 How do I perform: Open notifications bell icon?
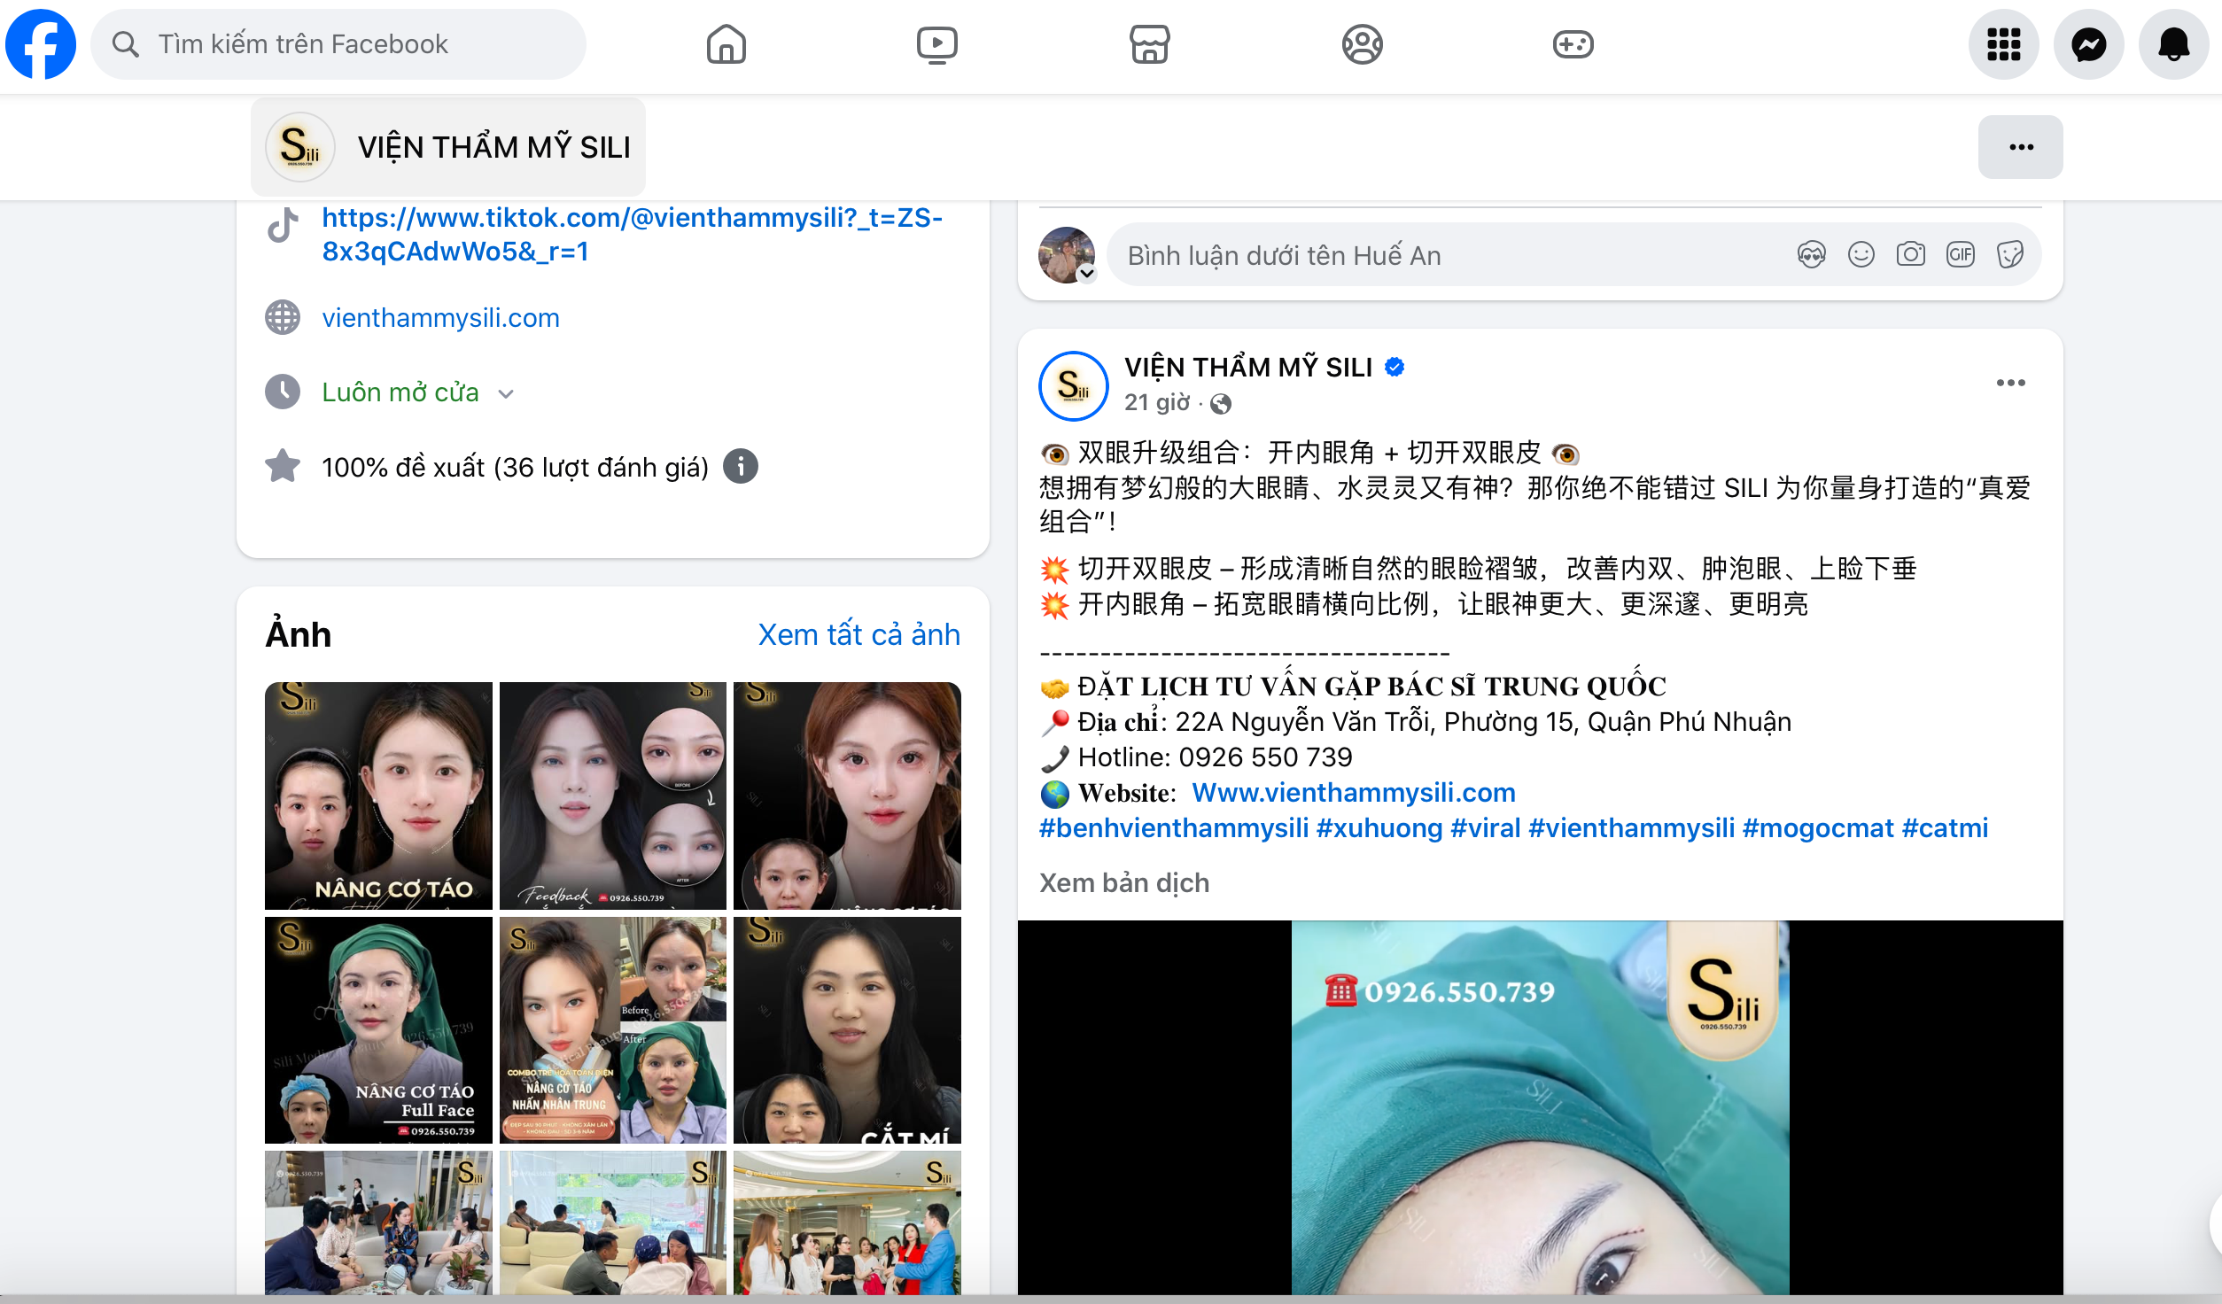pyautogui.click(x=2172, y=44)
